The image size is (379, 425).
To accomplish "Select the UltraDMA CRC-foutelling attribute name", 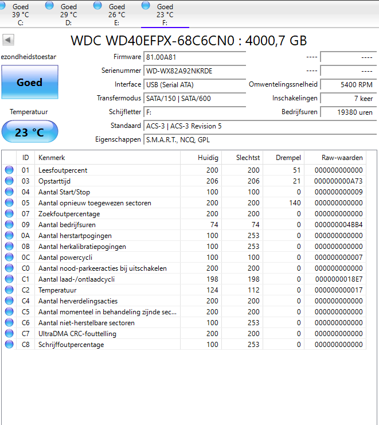I will tap(77, 334).
